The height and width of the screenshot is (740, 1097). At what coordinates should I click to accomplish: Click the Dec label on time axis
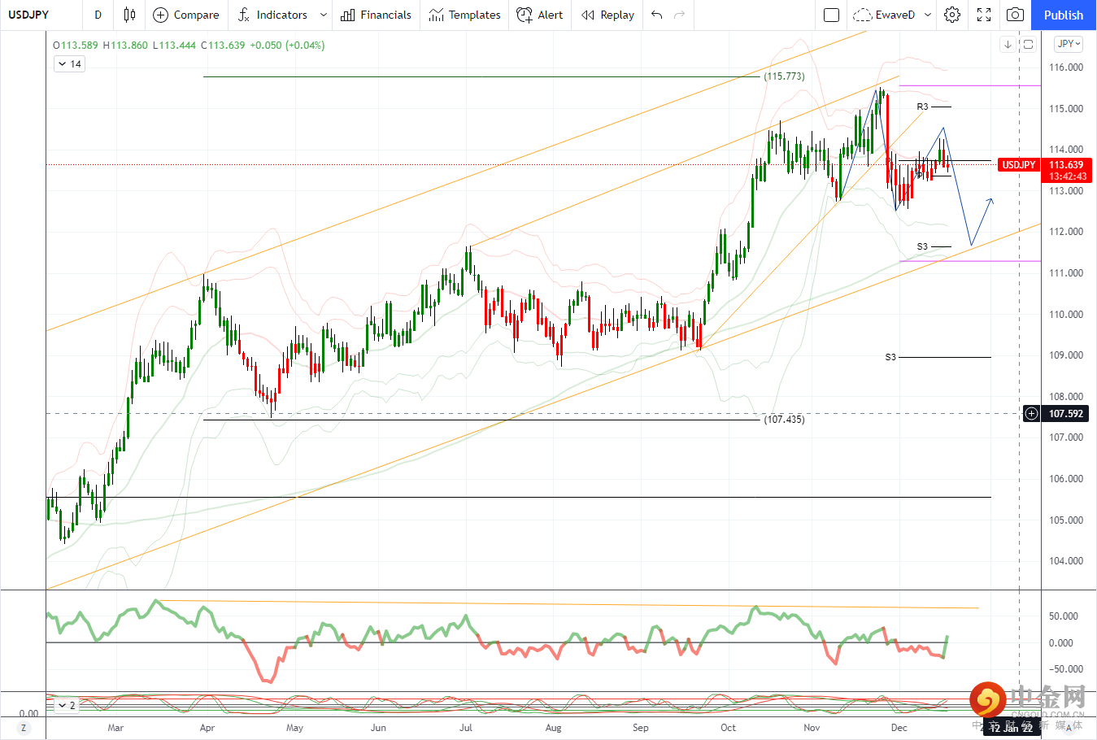point(899,728)
